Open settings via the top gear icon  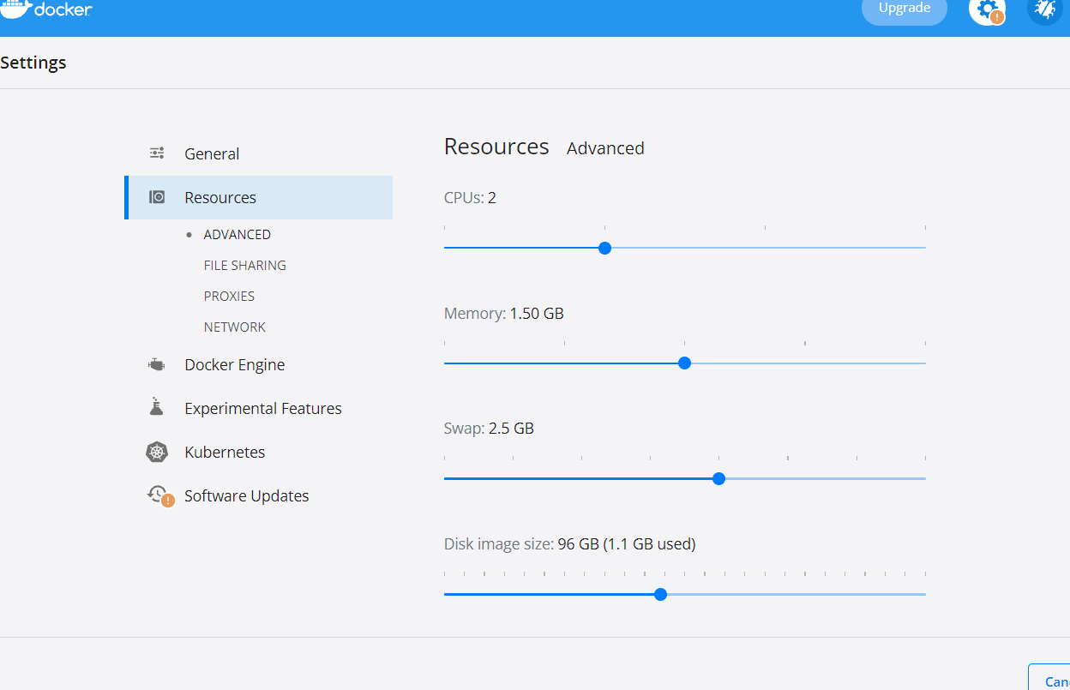tap(986, 11)
